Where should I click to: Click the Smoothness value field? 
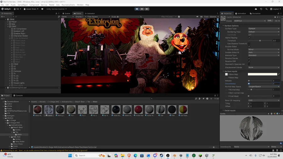pos(276,84)
